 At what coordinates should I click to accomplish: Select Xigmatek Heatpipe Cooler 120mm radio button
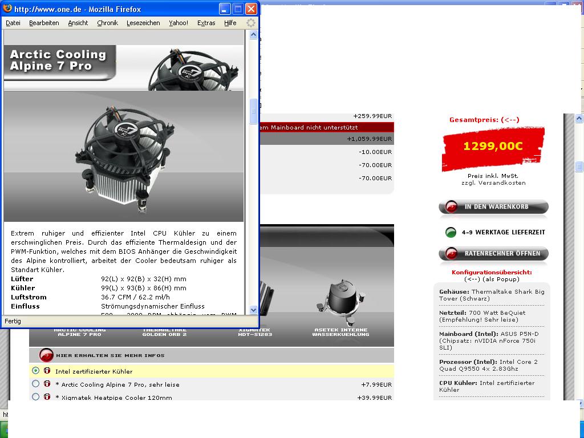pyautogui.click(x=35, y=397)
